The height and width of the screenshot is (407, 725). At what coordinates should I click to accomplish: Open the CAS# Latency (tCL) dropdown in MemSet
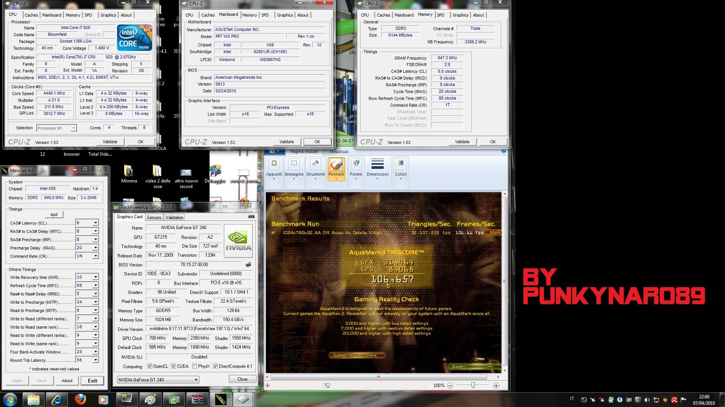(96, 223)
